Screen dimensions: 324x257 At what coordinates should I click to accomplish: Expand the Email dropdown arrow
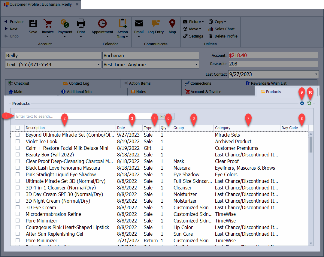tap(139, 37)
